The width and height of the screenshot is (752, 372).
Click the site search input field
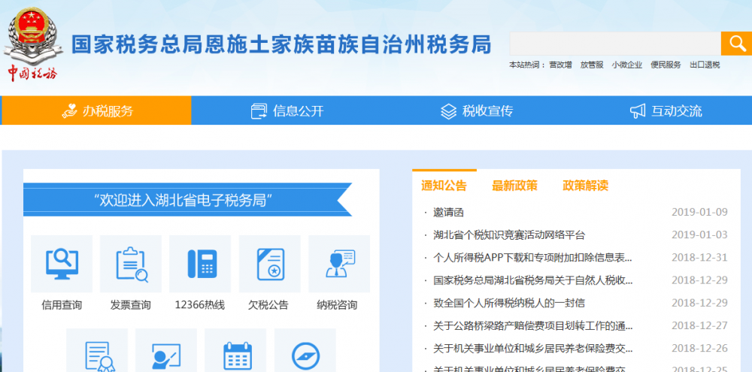(614, 44)
